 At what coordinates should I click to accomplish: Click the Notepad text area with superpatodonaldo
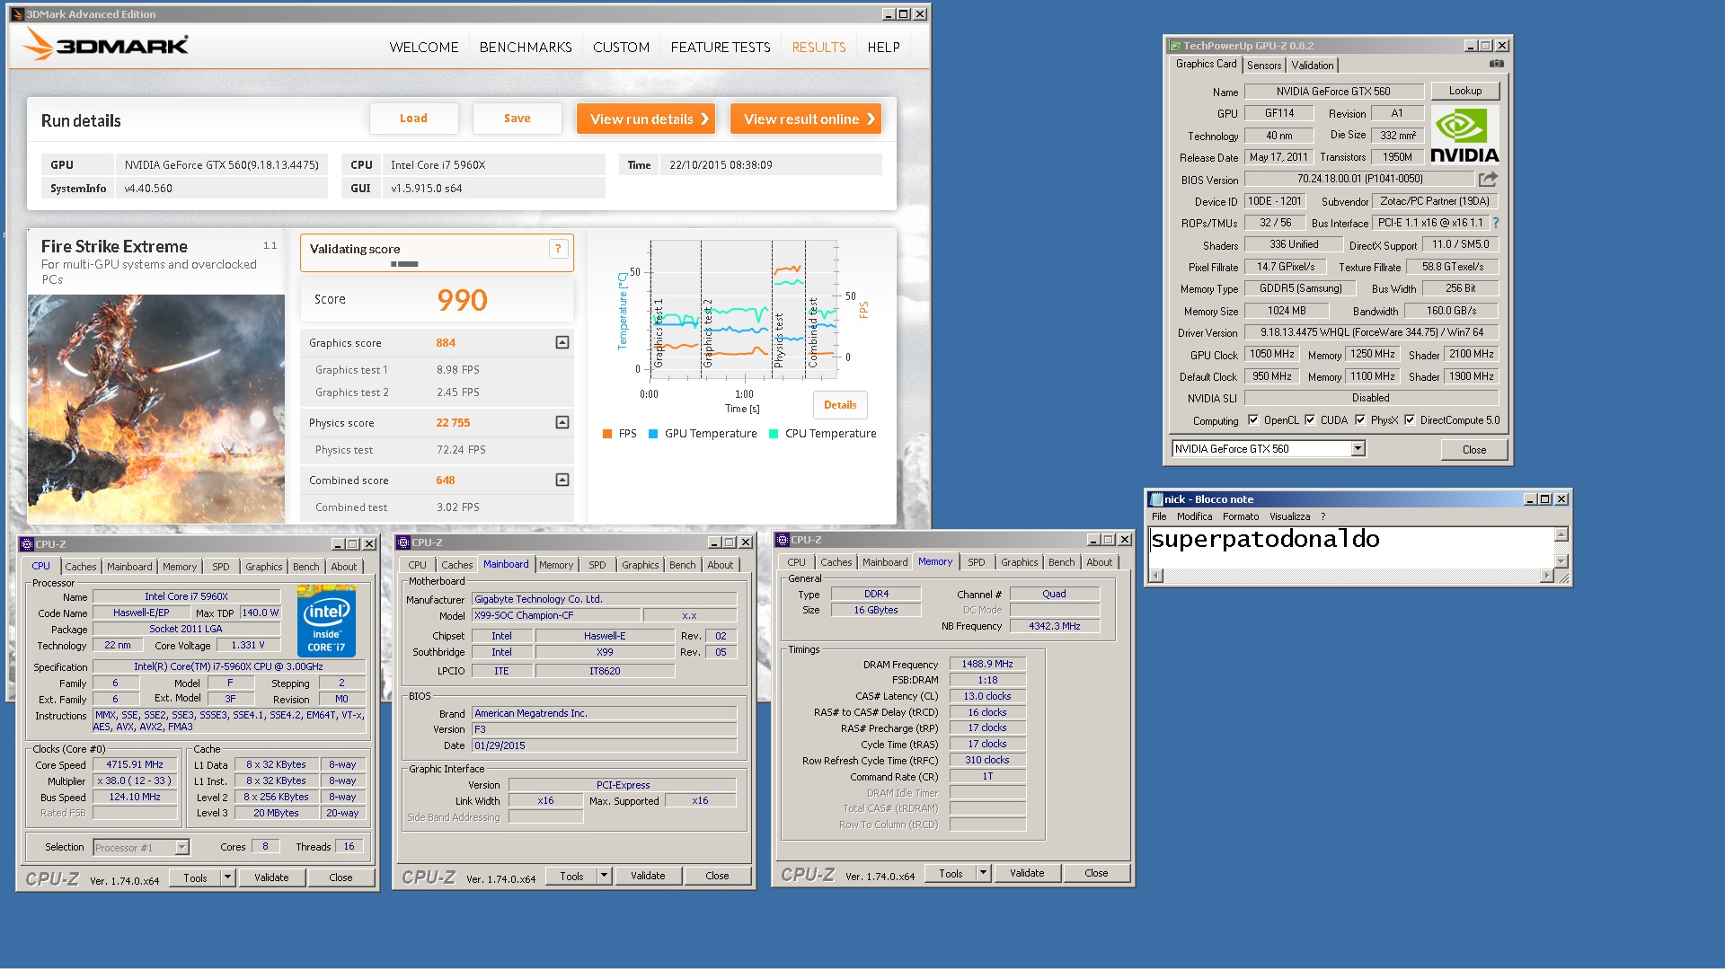point(1351,547)
